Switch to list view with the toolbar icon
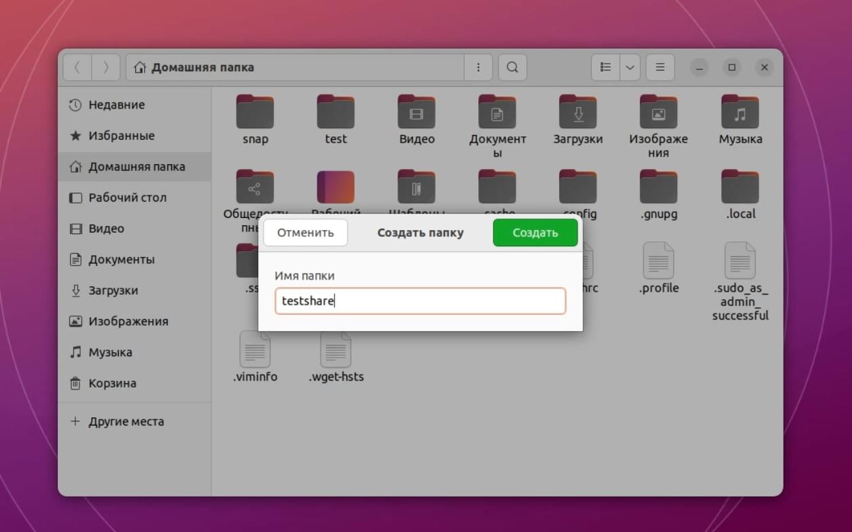The height and width of the screenshot is (532, 852). (x=606, y=67)
